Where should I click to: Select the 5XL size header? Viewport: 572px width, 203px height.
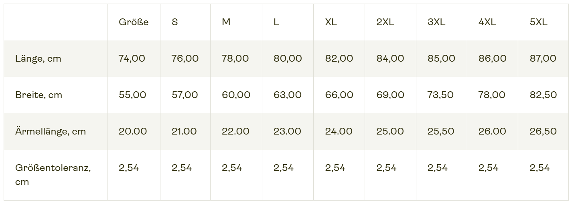539,22
